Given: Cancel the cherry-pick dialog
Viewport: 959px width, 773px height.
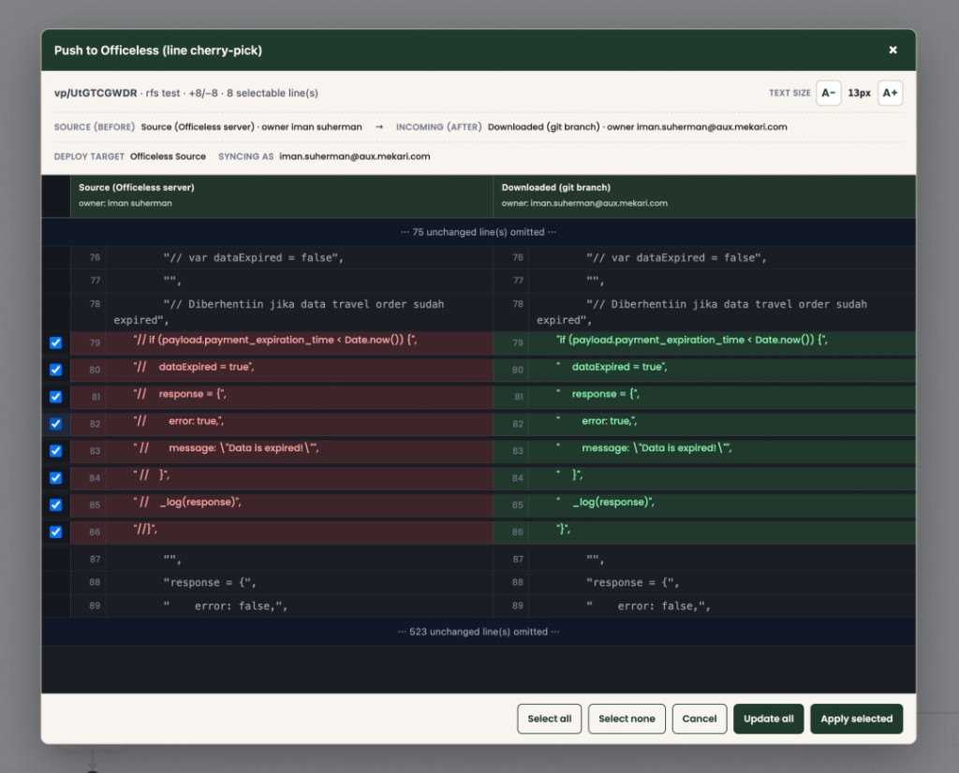Looking at the screenshot, I should (699, 719).
